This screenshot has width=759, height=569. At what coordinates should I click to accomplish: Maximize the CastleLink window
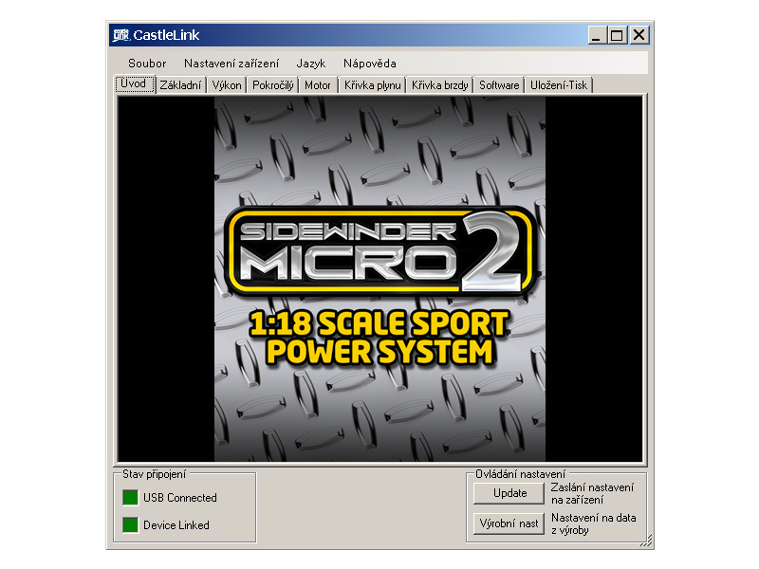618,35
